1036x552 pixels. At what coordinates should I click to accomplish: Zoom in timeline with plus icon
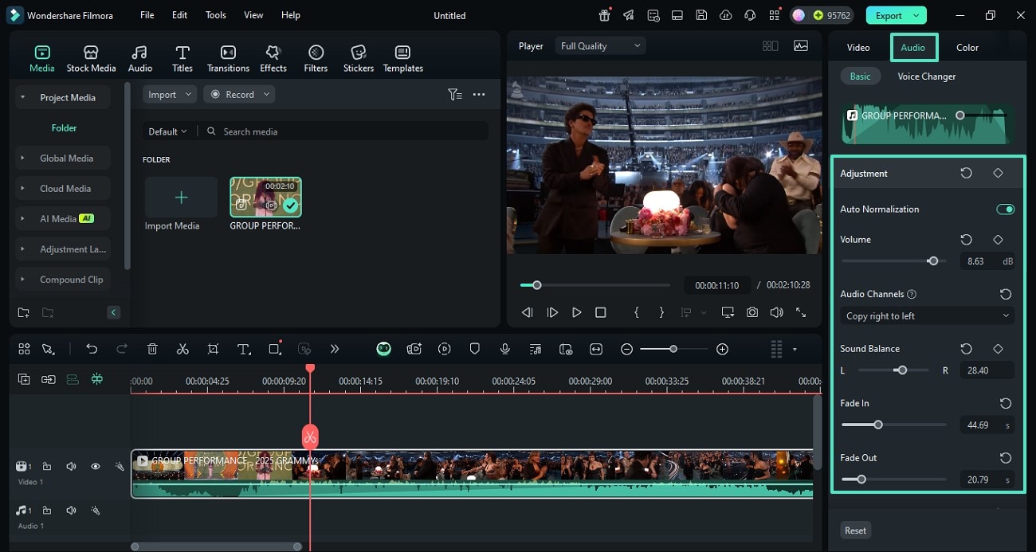tap(722, 349)
